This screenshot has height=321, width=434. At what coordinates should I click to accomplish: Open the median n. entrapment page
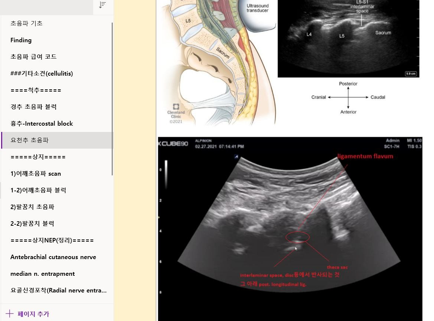click(x=43, y=274)
